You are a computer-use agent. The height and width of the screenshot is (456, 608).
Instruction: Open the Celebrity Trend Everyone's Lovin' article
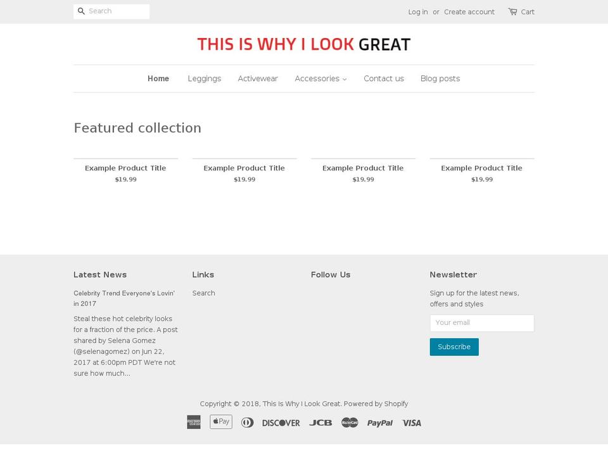pyautogui.click(x=124, y=298)
